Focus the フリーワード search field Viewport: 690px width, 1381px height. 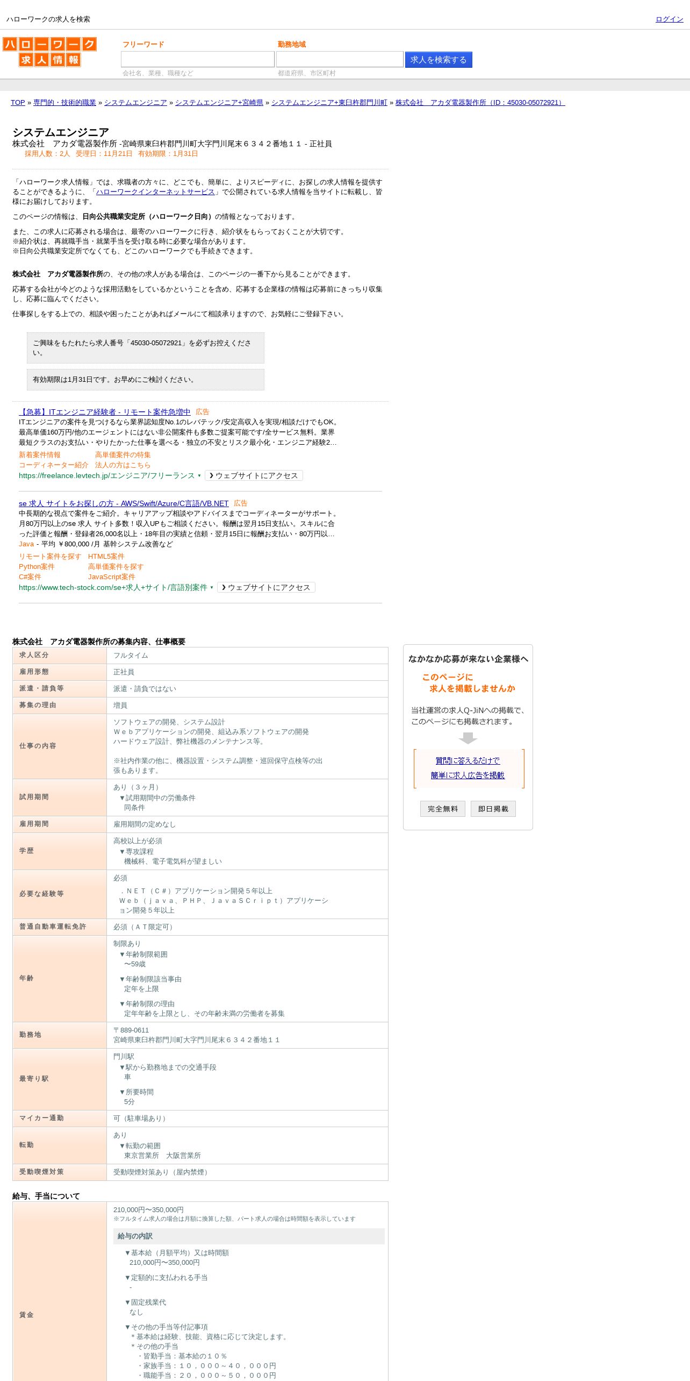(x=198, y=59)
